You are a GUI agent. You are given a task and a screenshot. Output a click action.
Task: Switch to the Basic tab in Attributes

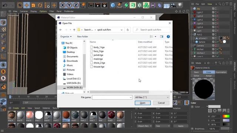coord(197,72)
